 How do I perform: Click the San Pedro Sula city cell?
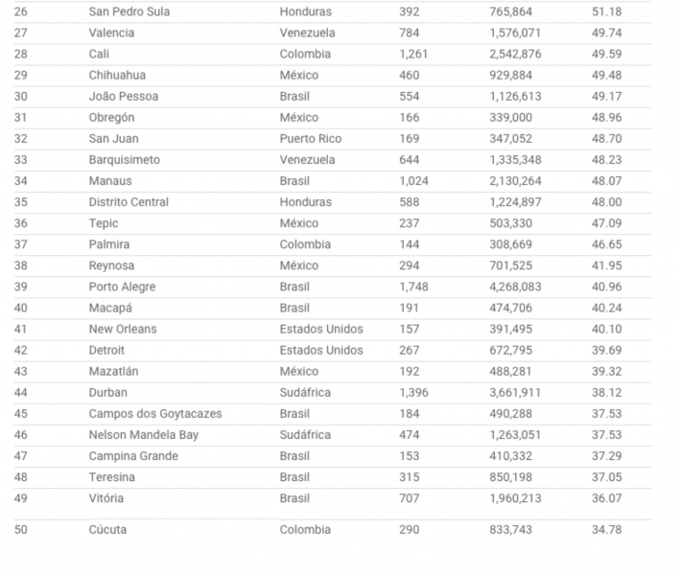tap(129, 12)
